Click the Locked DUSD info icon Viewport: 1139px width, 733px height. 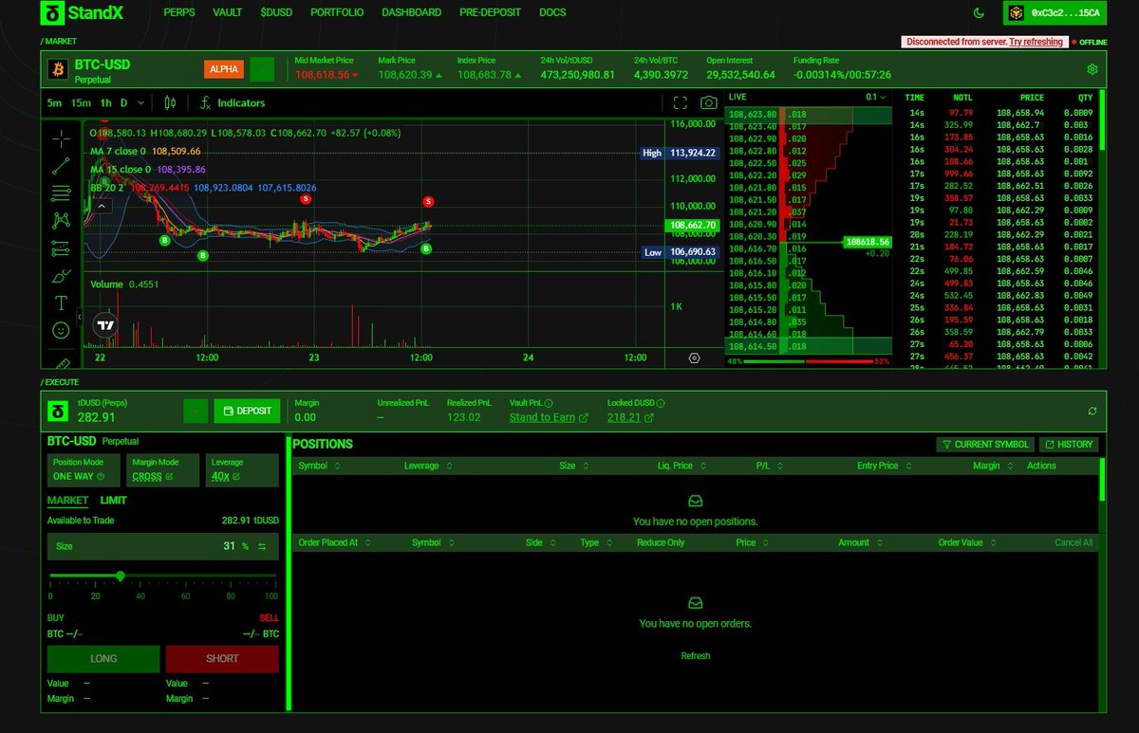click(660, 403)
